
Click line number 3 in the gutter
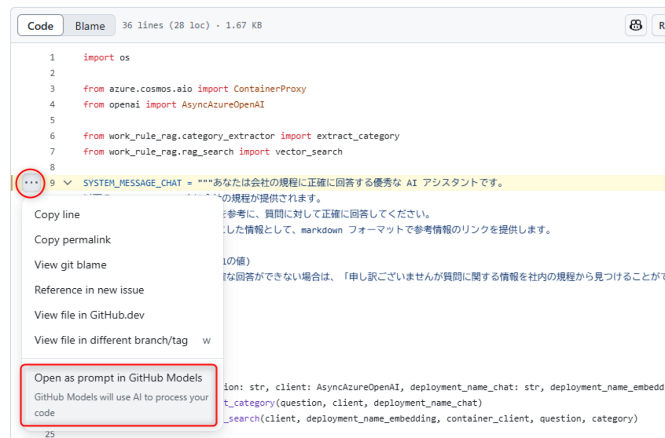[52, 88]
